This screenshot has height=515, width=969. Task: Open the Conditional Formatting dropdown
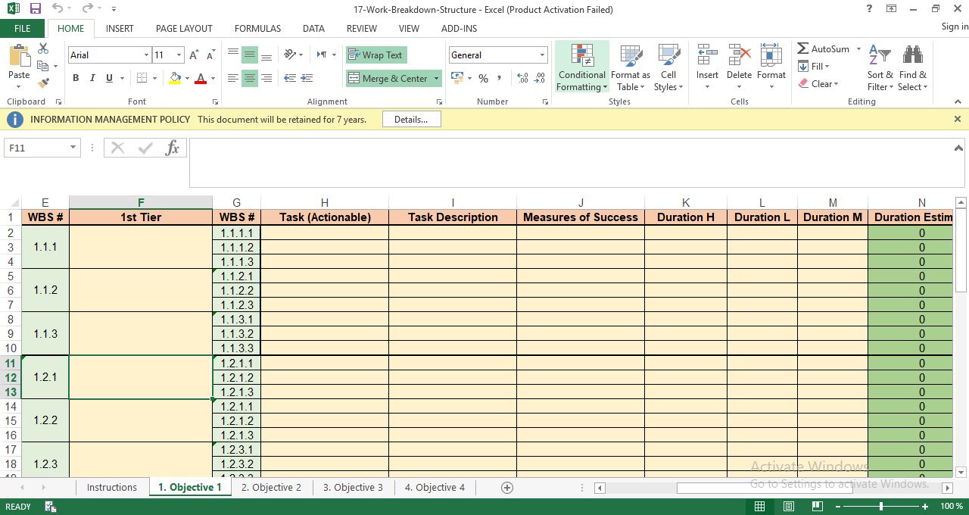coord(582,68)
